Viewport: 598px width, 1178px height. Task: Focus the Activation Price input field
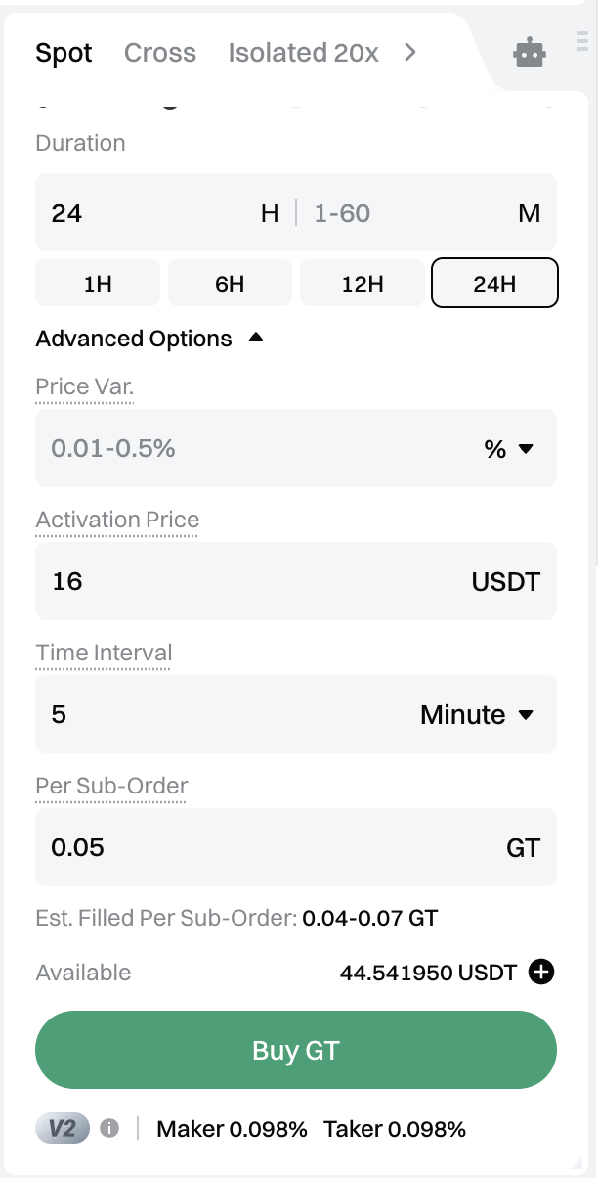(254, 581)
